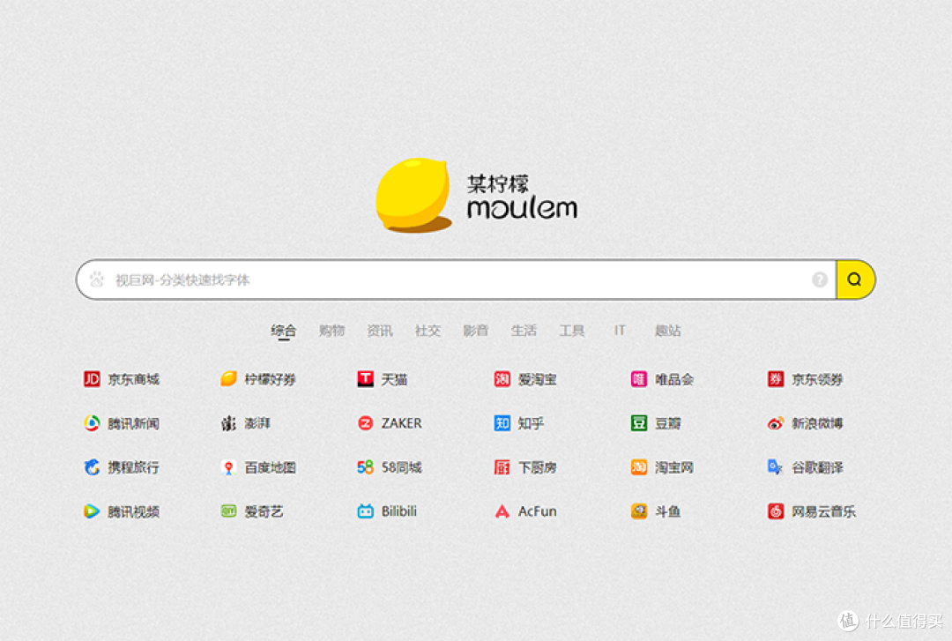Screen dimensions: 952x641
Task: Click the JD 京东商城 icon
Action: pos(92,379)
